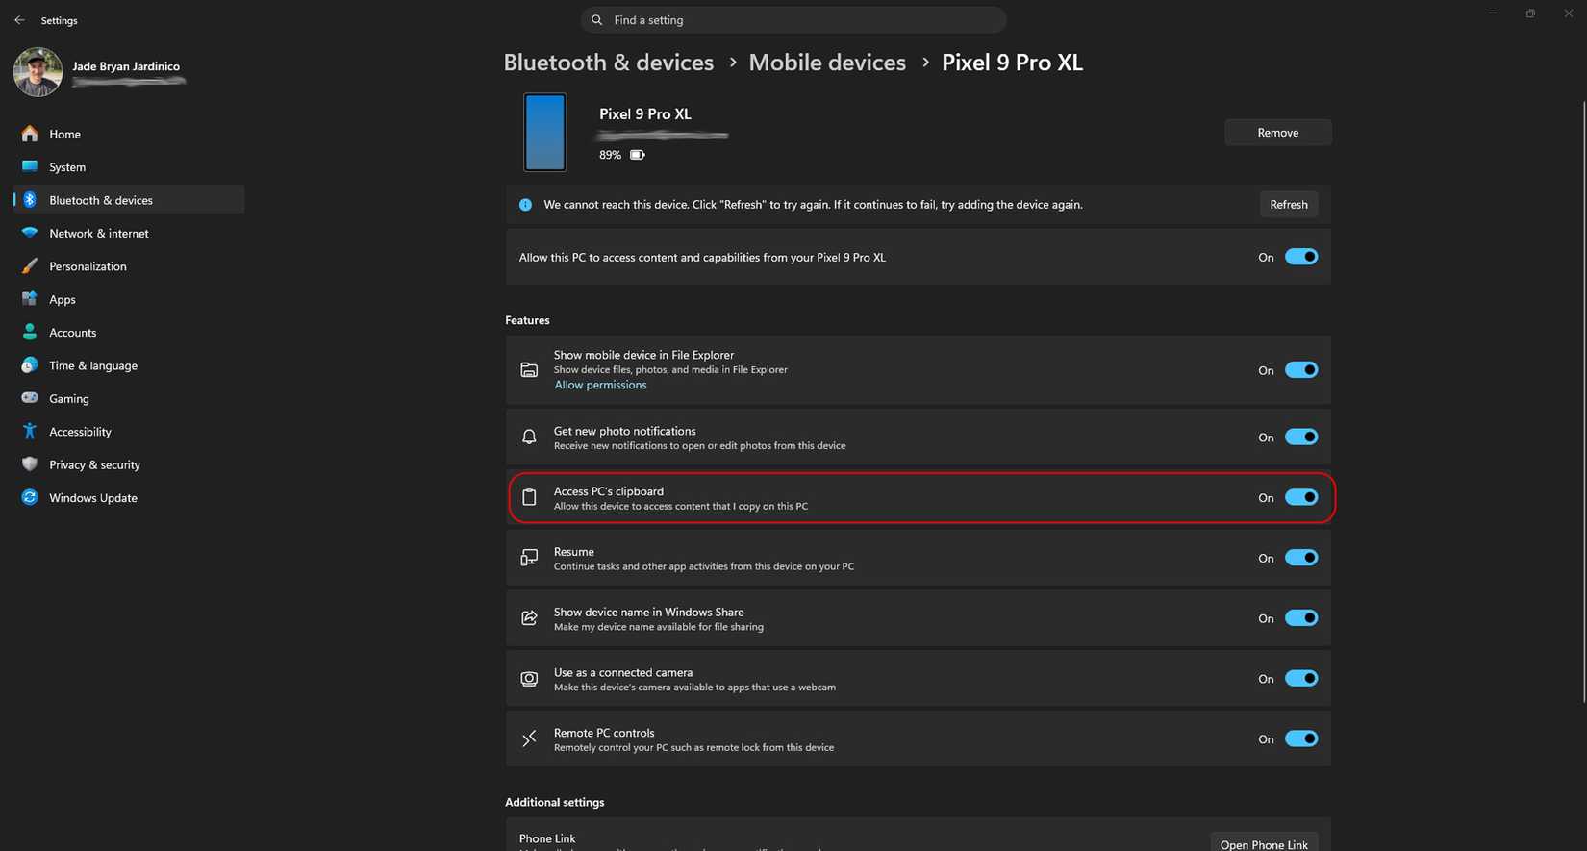
Task: Click the connected camera icon
Action: (529, 679)
